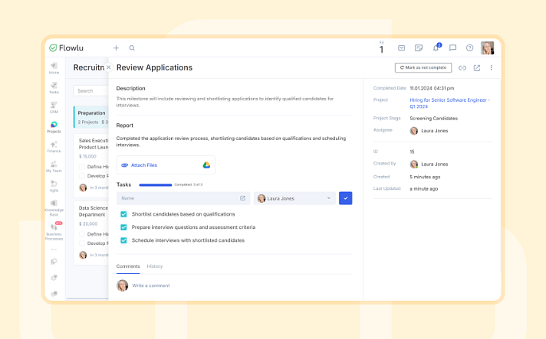Click the Screening Candidates project stage value

[x=433, y=119]
